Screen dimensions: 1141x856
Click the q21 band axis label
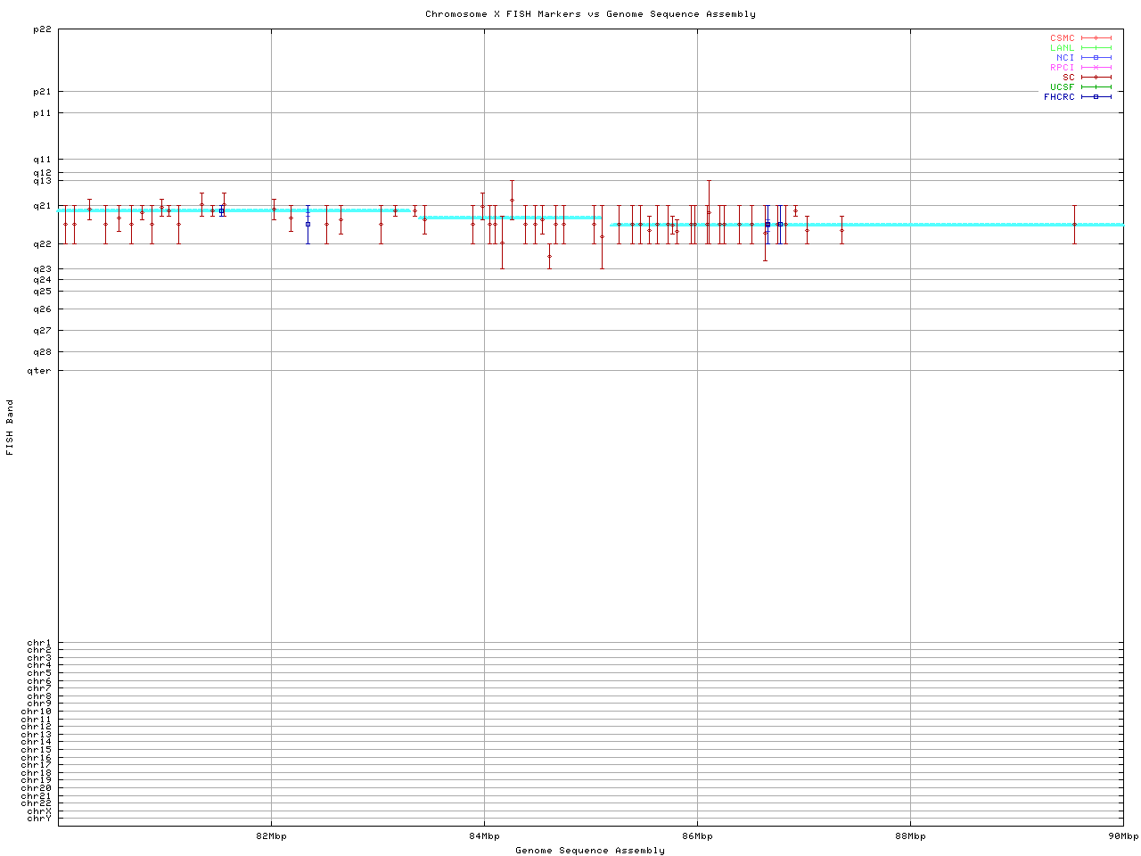click(42, 206)
